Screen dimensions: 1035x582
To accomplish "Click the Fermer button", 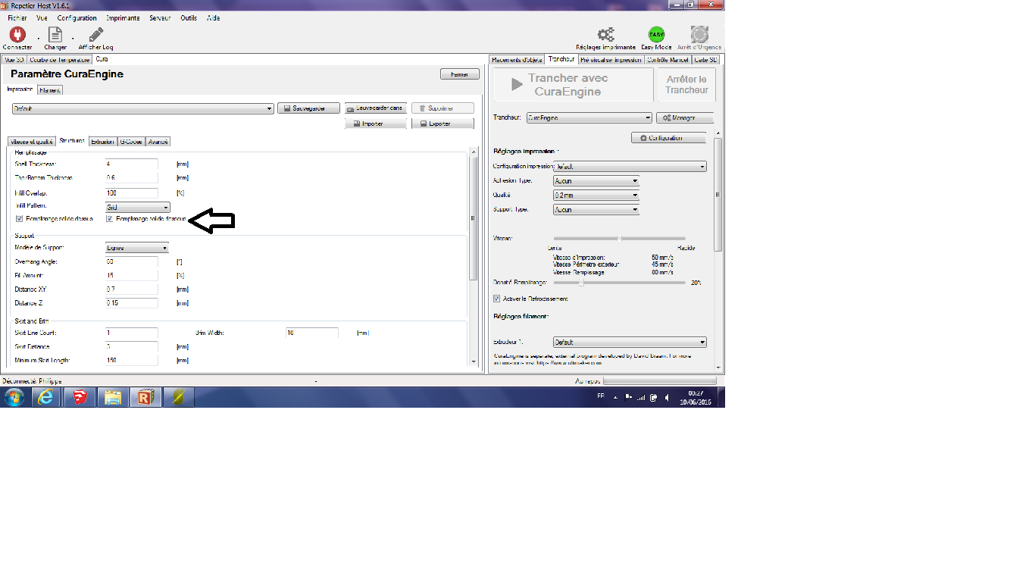I will pyautogui.click(x=460, y=74).
